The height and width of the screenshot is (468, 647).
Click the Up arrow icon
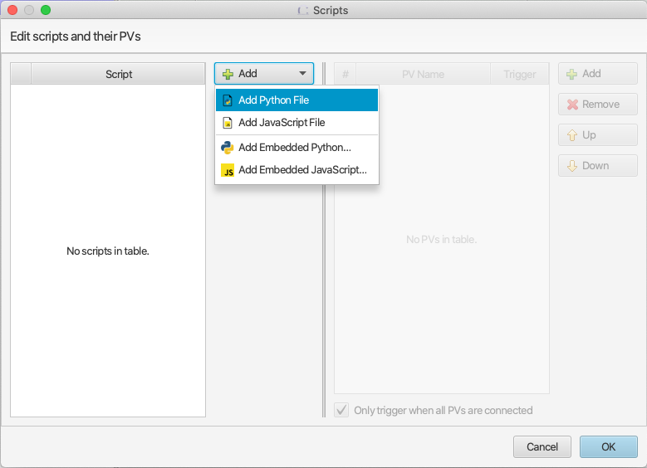(572, 135)
